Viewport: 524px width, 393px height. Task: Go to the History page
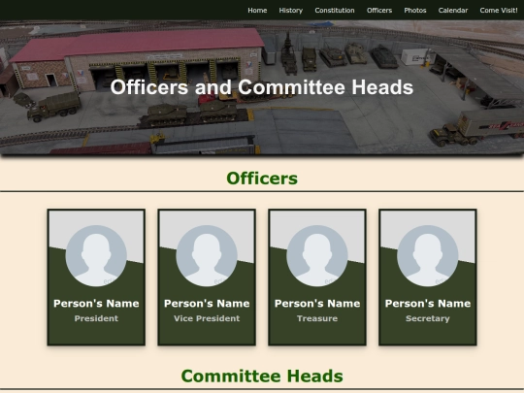click(x=291, y=11)
